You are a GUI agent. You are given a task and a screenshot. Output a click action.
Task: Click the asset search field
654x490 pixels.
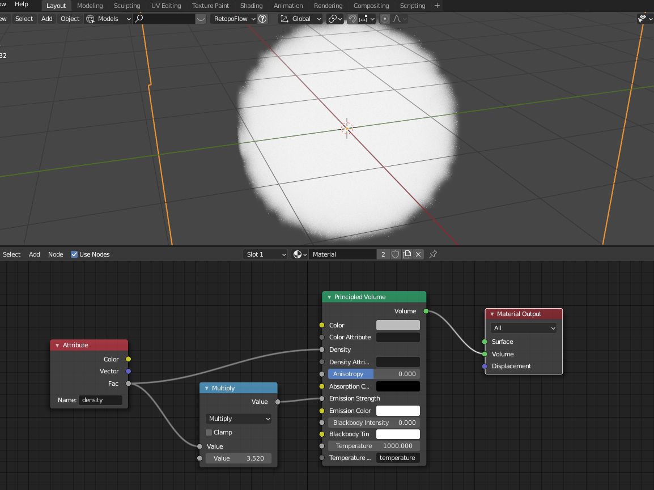(x=164, y=19)
